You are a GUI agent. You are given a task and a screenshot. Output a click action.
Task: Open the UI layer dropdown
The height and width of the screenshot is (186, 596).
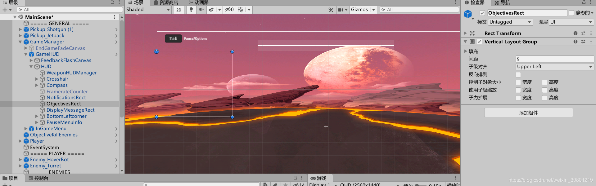pos(571,22)
